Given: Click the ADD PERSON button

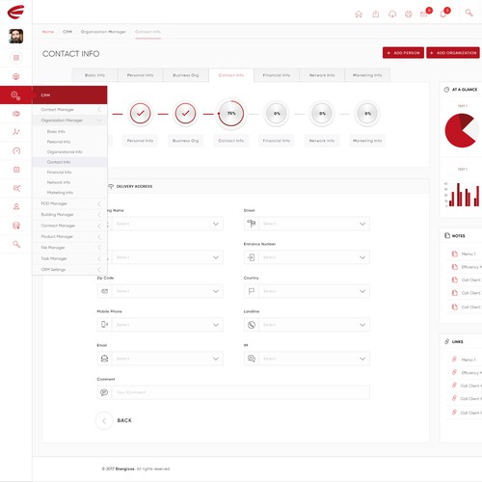Looking at the screenshot, I should point(403,53).
